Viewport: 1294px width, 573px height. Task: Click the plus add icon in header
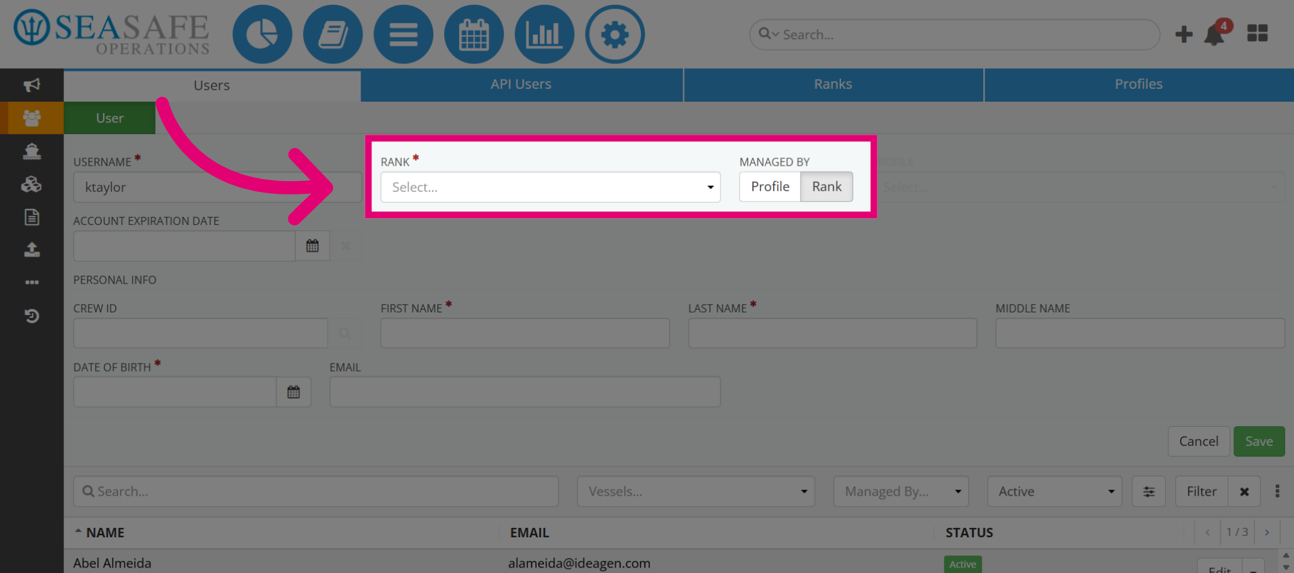tap(1183, 34)
